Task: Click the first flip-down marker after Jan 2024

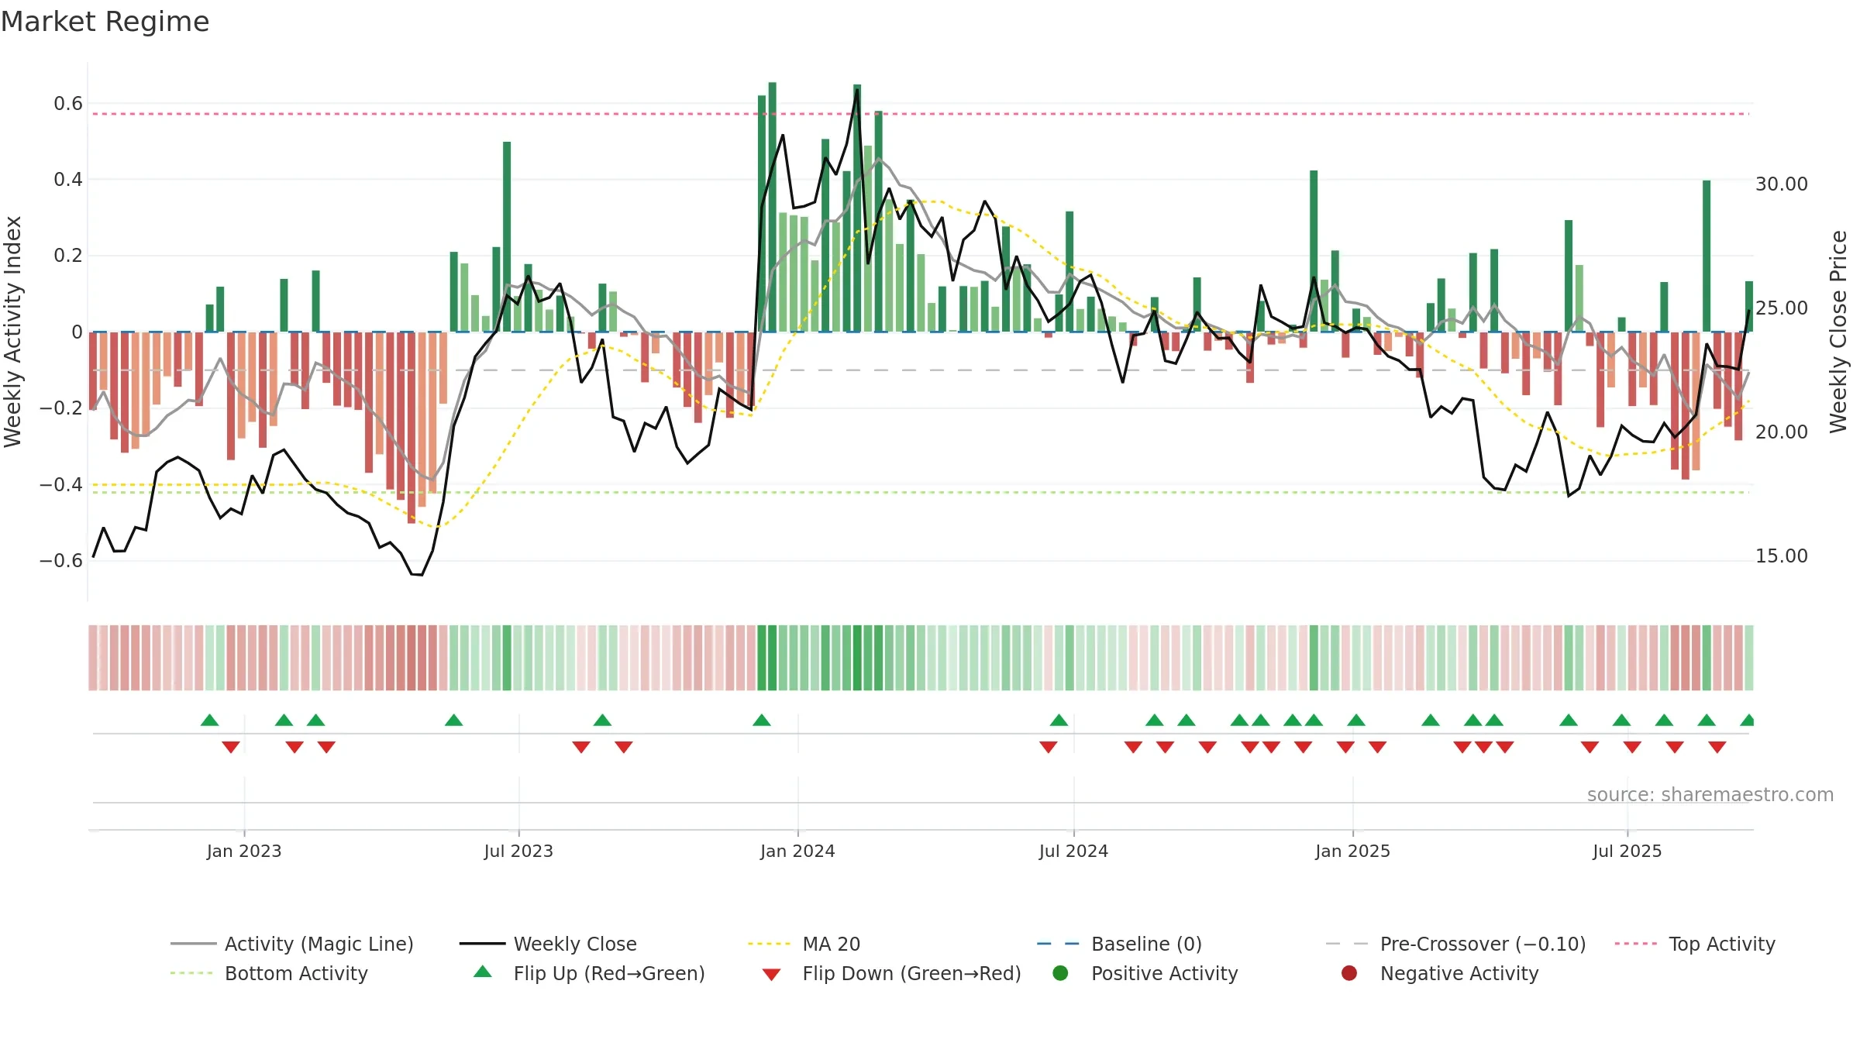Action: (x=1049, y=747)
